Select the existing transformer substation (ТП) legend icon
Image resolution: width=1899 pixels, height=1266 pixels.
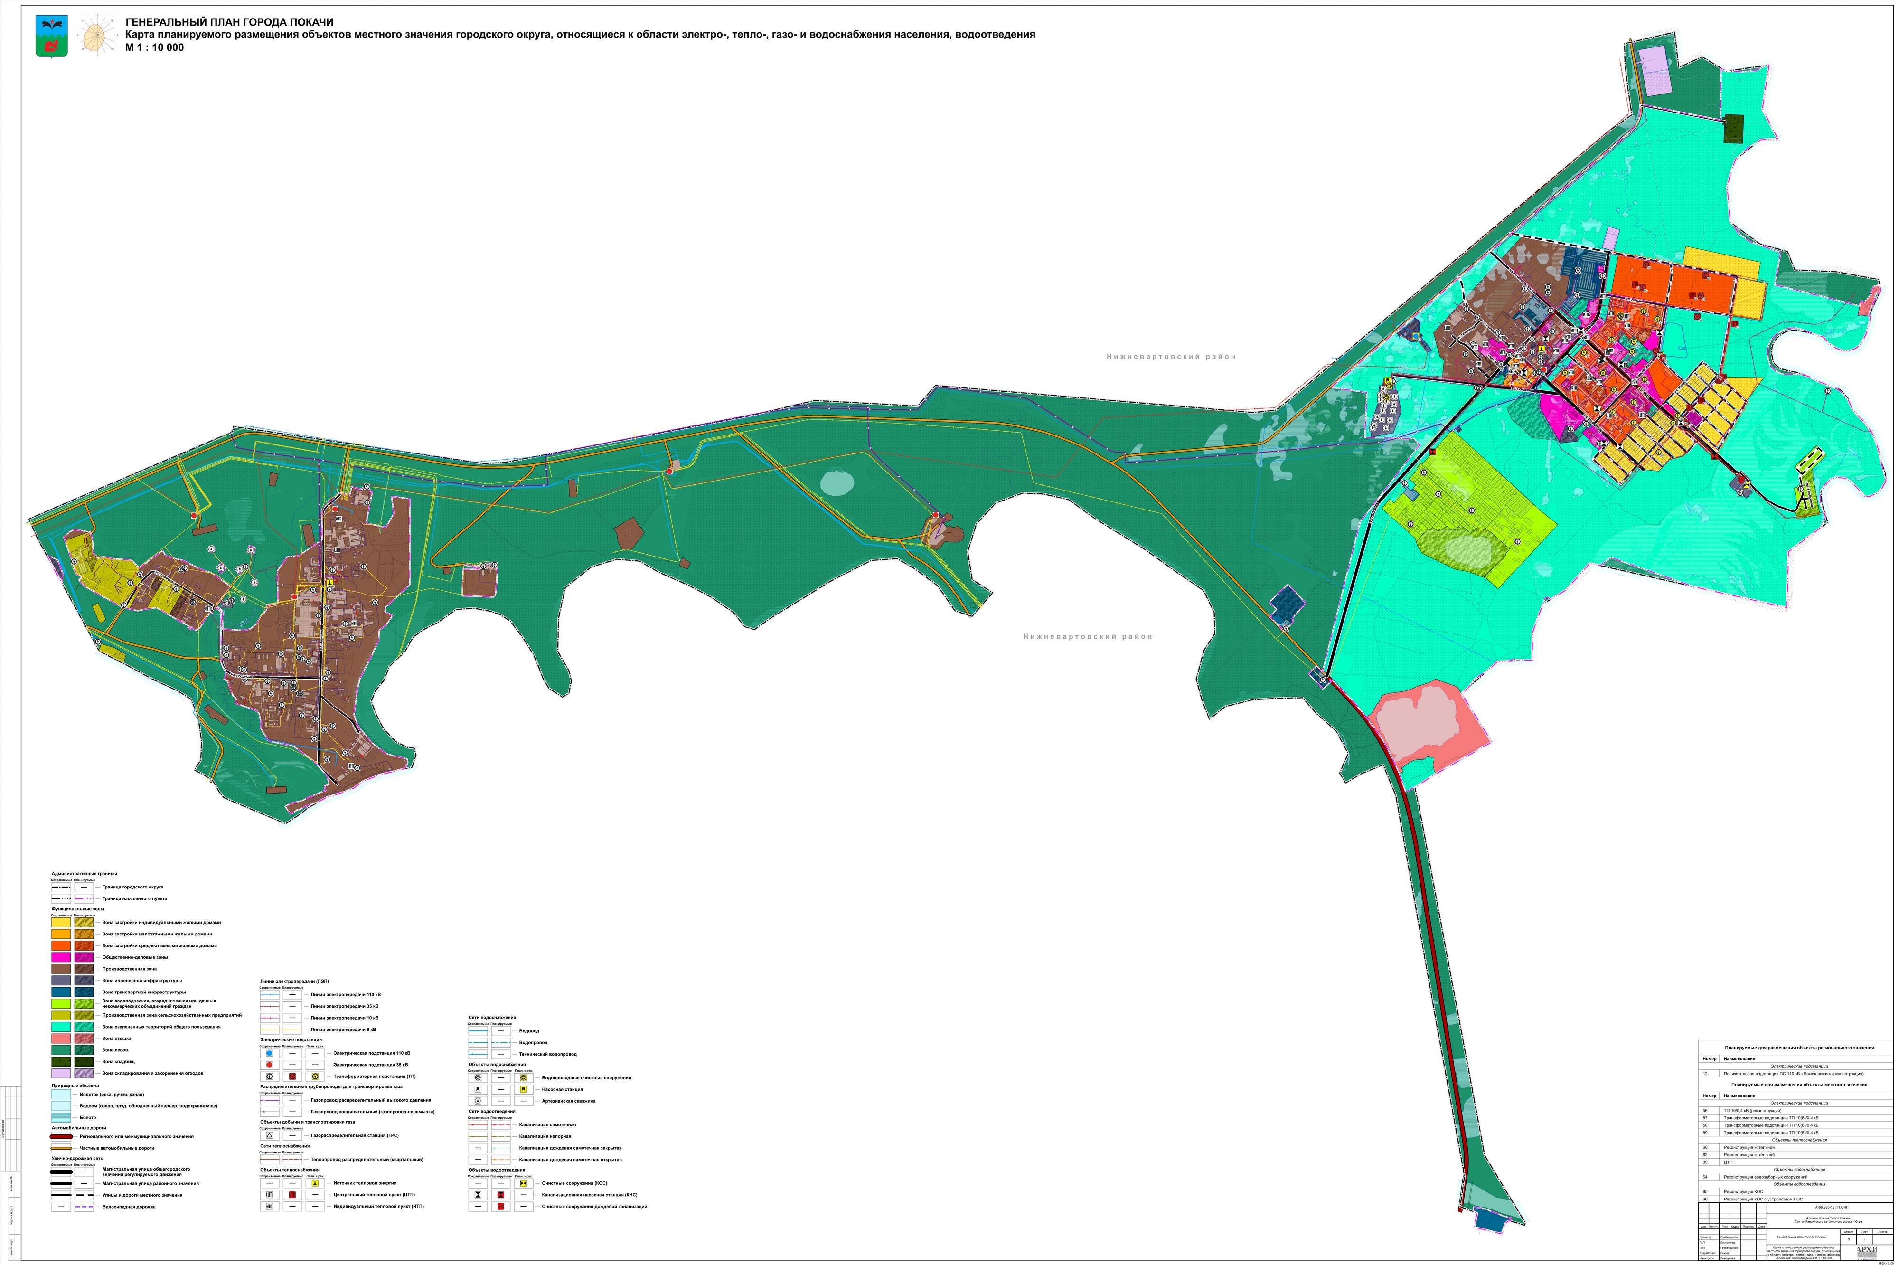click(x=270, y=1076)
